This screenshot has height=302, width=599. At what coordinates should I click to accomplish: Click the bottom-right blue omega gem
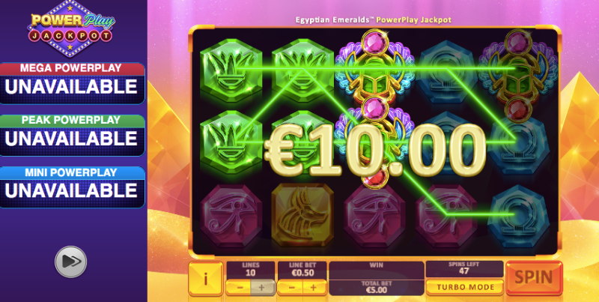click(x=518, y=216)
